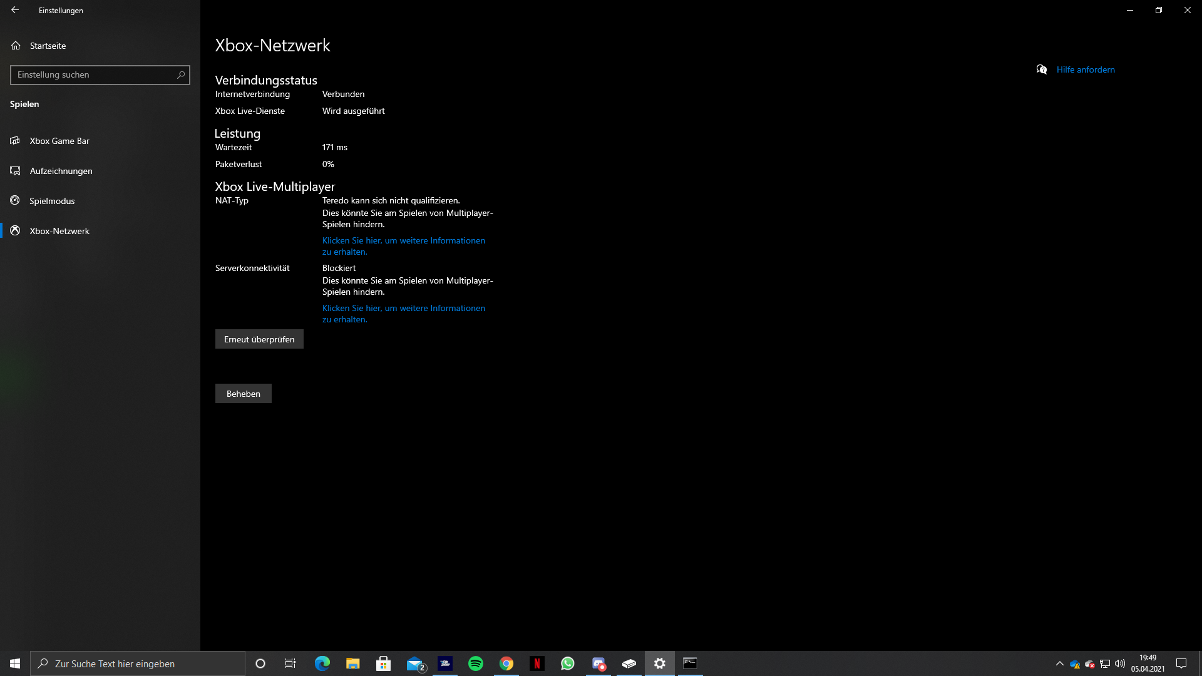
Task: Click the taskbar search box
Action: (x=138, y=663)
